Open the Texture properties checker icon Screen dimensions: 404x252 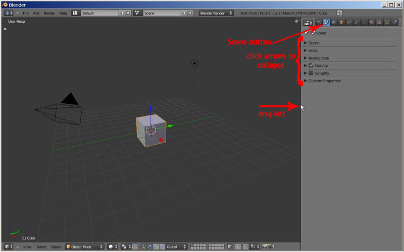tap(380, 23)
